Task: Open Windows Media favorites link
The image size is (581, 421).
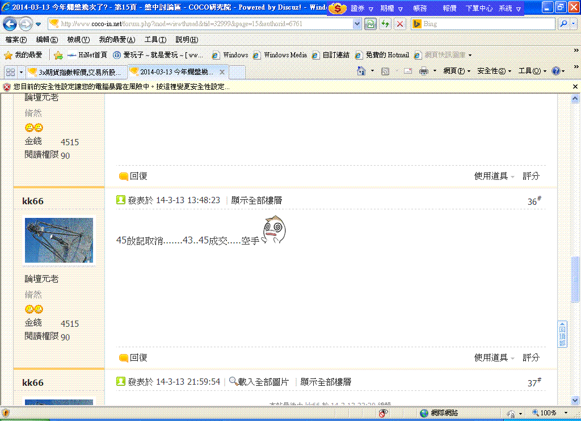Action: pyautogui.click(x=280, y=55)
